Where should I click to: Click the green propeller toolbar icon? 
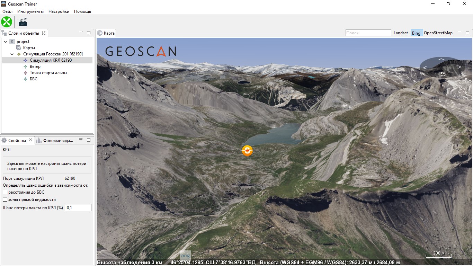coord(7,22)
